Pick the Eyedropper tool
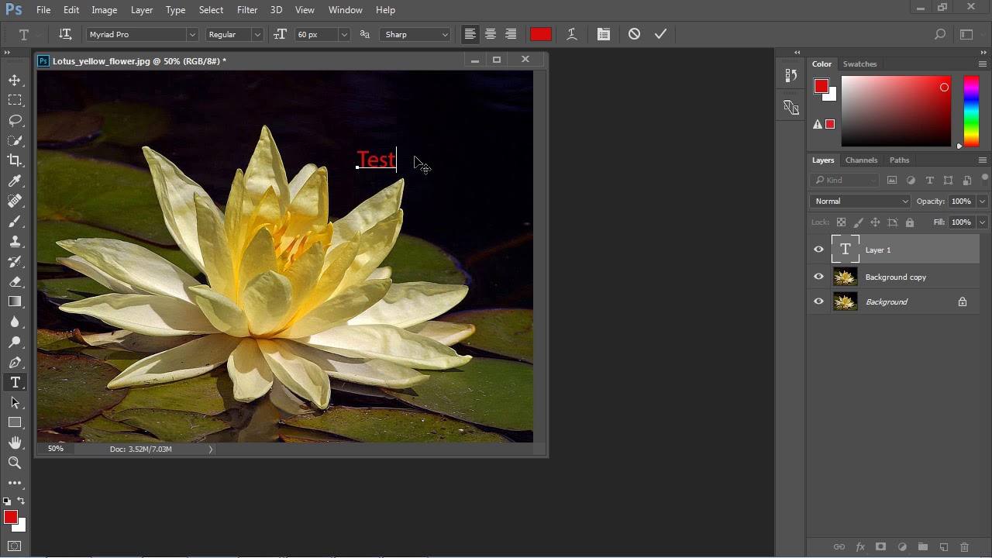 15,181
